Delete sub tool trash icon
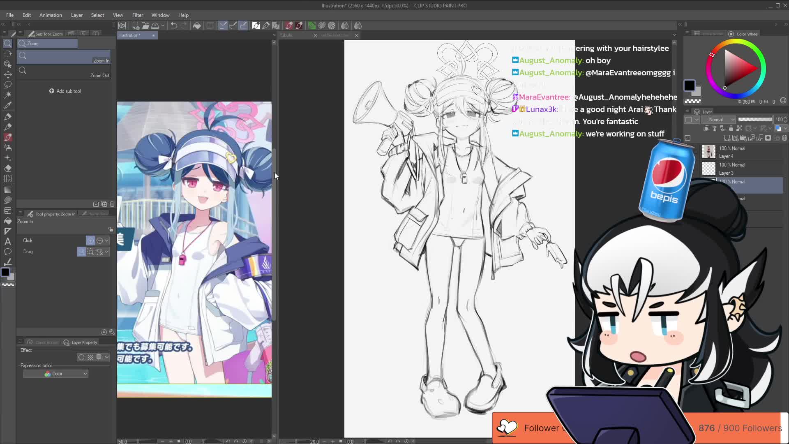The image size is (789, 444). click(x=112, y=204)
